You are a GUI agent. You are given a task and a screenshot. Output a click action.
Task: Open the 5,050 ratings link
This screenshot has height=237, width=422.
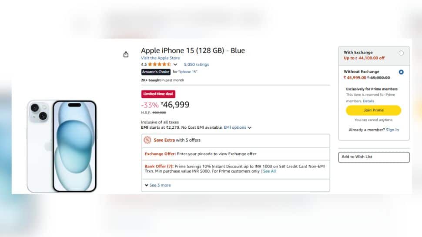tap(196, 64)
